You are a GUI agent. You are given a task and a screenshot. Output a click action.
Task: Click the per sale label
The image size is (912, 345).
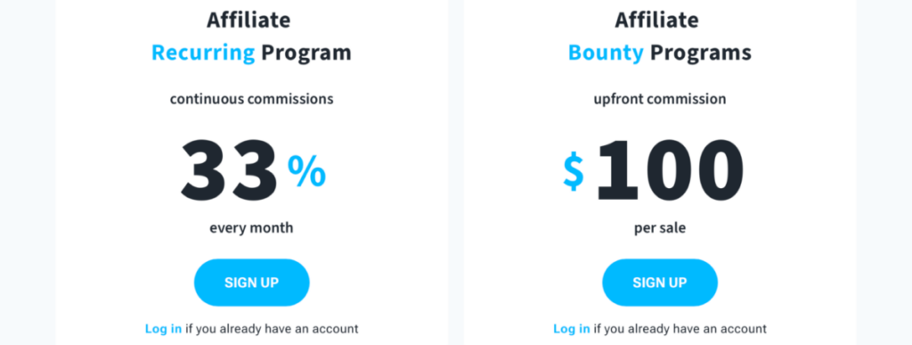point(660,228)
